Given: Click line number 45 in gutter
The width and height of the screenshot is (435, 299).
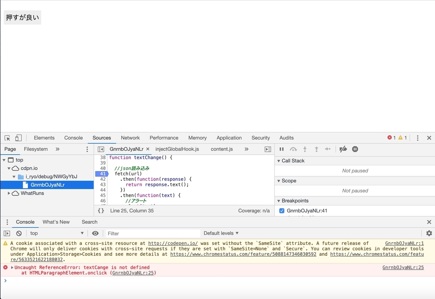Looking at the screenshot, I should [x=103, y=195].
